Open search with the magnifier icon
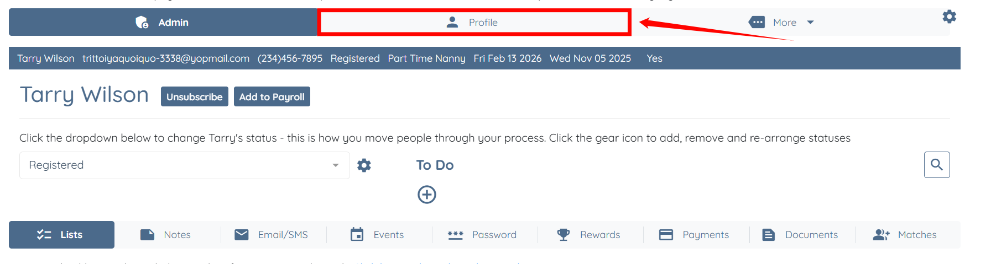The width and height of the screenshot is (991, 264). [x=937, y=165]
